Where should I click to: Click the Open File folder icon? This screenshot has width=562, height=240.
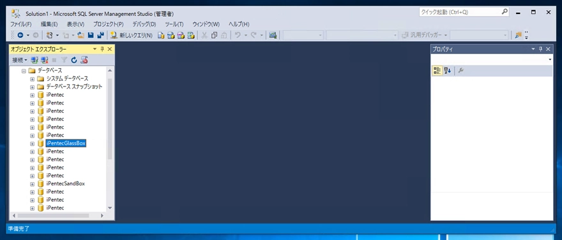click(x=81, y=35)
